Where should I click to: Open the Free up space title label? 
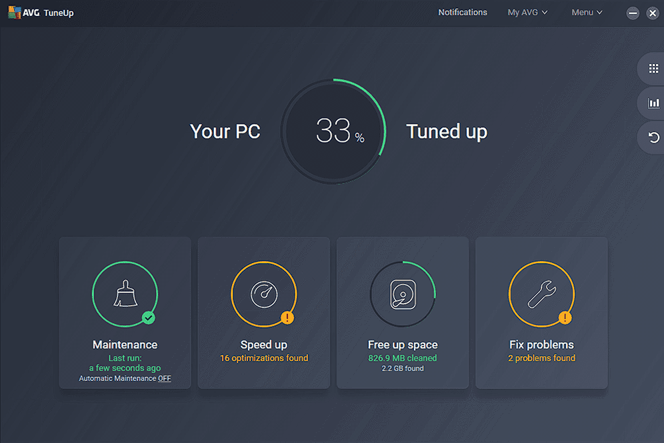pos(403,344)
